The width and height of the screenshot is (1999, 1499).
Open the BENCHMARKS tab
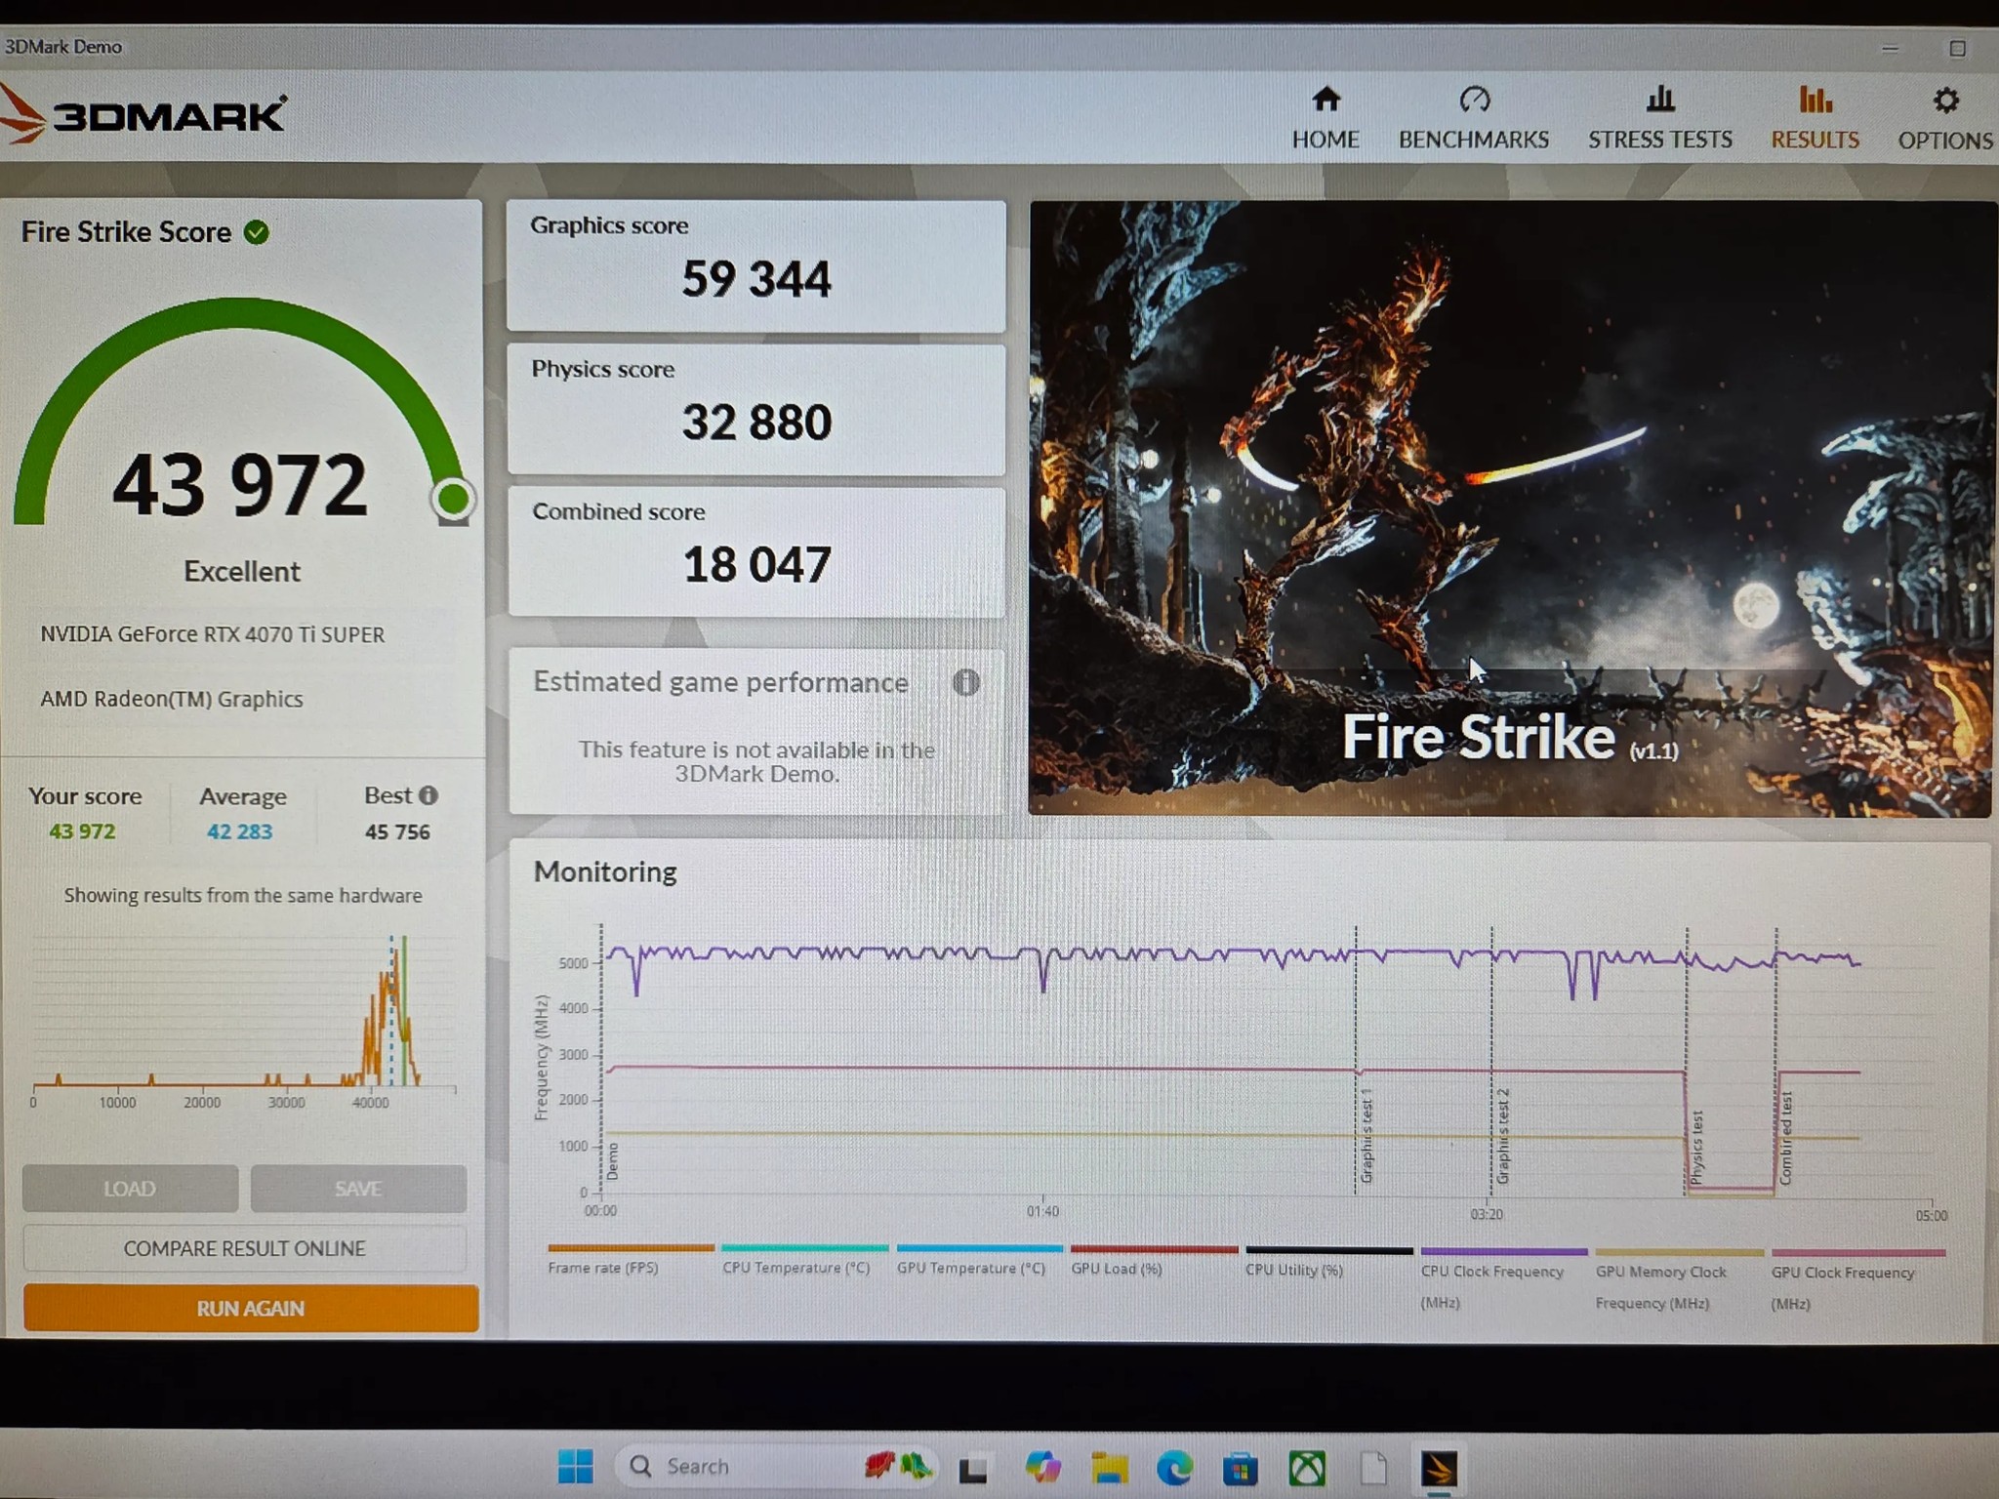1474,115
